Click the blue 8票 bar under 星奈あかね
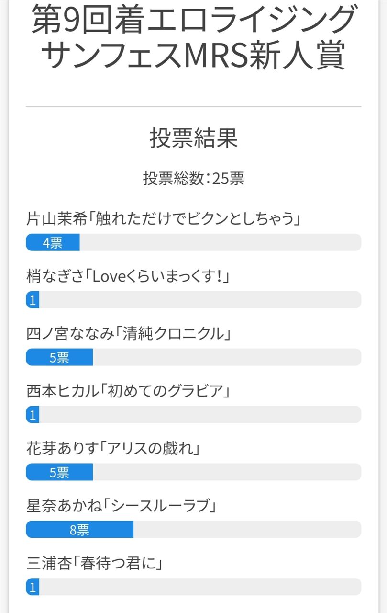This screenshot has width=387, height=613. coord(79,530)
